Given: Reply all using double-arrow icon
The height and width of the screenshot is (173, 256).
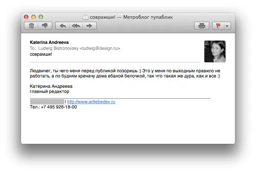Looking at the screenshot, I should click(76, 26).
